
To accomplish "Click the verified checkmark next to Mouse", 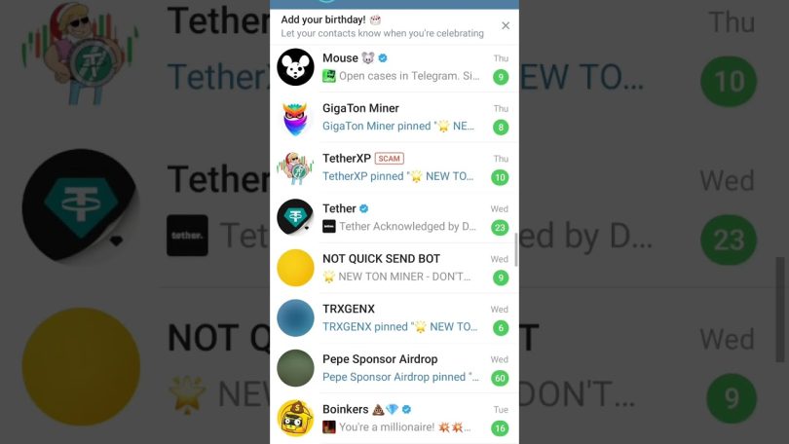I will [x=383, y=57].
